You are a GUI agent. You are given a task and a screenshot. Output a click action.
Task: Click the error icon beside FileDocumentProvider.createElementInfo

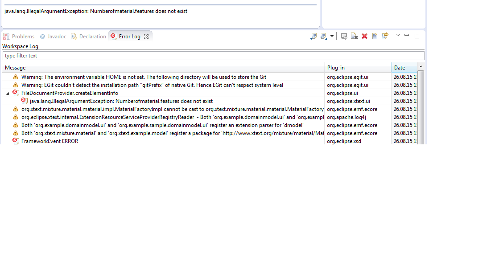pos(16,93)
